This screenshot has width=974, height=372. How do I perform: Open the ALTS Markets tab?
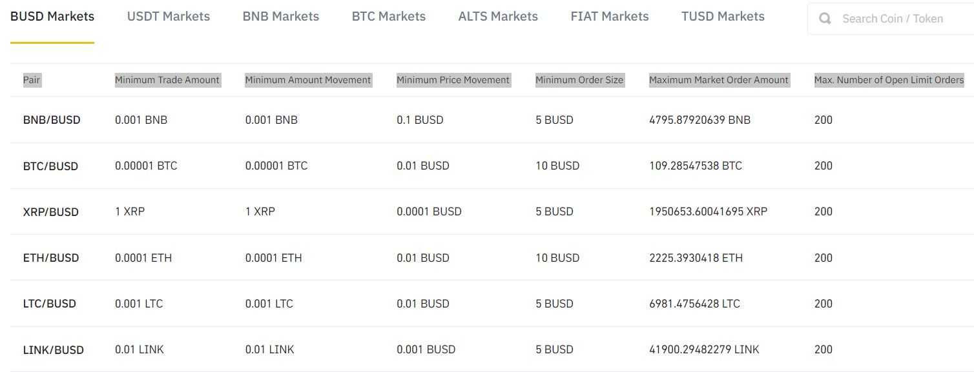point(498,16)
